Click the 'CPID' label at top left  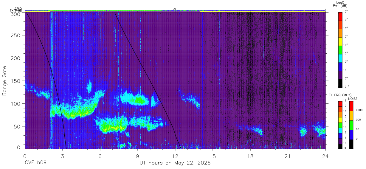click(18, 9)
